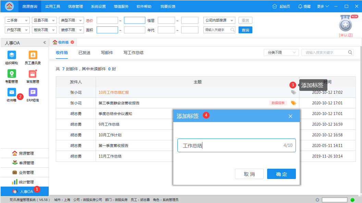Open 提醒 notifications

click(304, 7)
